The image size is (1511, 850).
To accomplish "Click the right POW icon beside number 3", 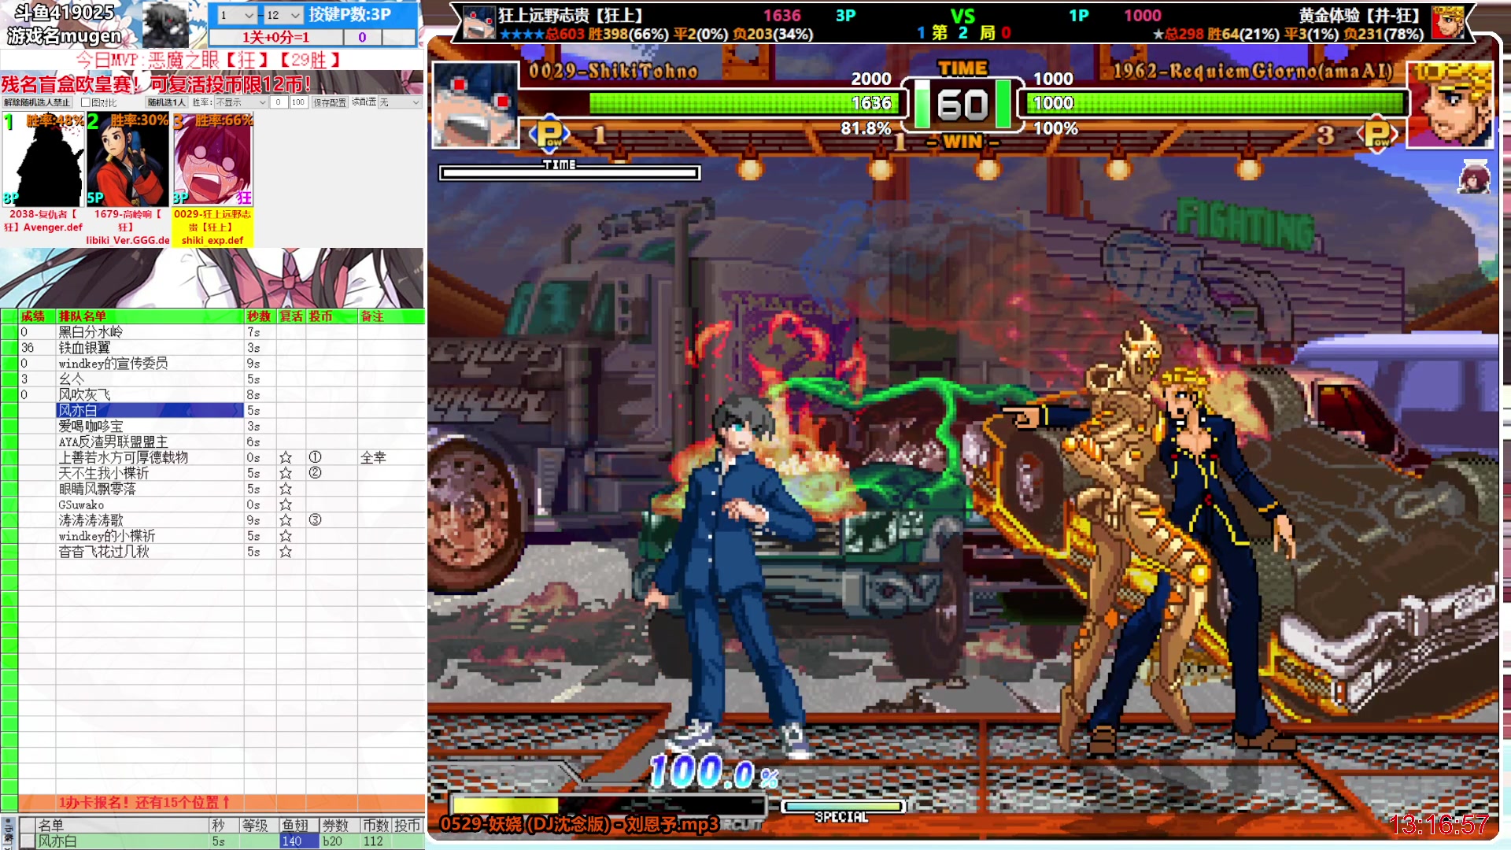I will pyautogui.click(x=1377, y=135).
